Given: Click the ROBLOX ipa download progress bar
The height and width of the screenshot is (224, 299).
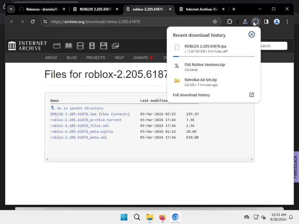Looking at the screenshot, I should (213, 56).
